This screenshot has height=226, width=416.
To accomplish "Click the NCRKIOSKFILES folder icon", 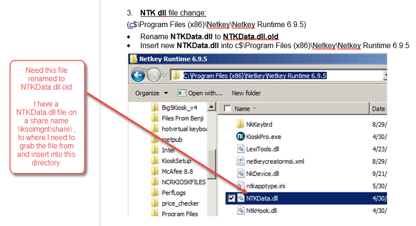I will point(155,182).
